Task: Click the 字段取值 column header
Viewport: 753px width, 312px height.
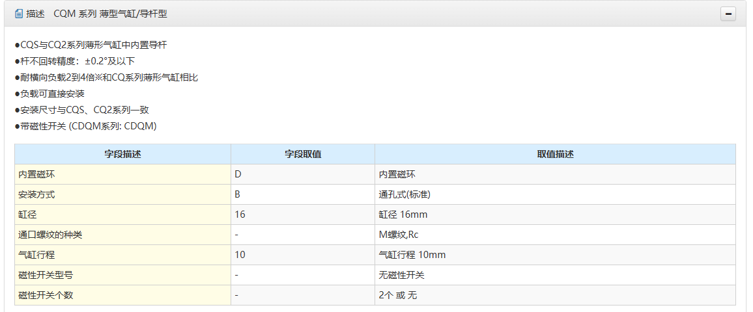Action: tap(303, 154)
